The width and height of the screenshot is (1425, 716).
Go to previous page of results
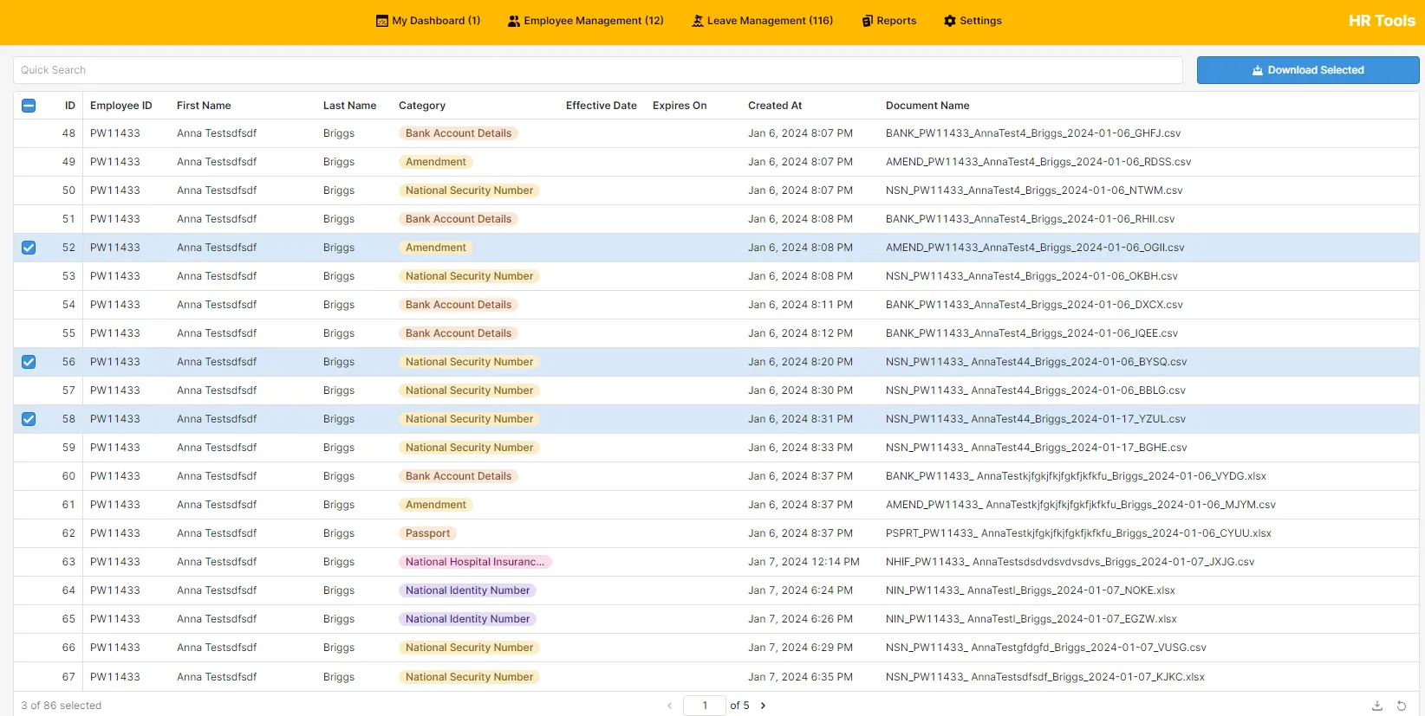(x=670, y=706)
